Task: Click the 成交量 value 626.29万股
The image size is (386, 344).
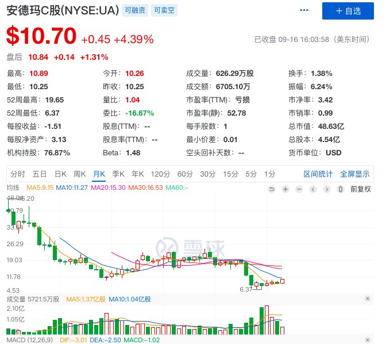Action: tap(234, 74)
